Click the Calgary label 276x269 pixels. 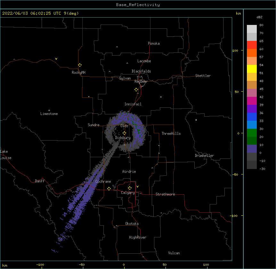coord(128,193)
